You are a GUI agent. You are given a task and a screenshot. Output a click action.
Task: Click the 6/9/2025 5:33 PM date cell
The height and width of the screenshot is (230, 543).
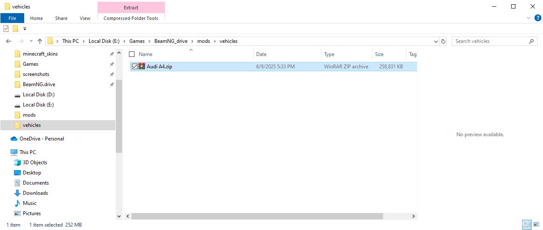pyautogui.click(x=275, y=67)
